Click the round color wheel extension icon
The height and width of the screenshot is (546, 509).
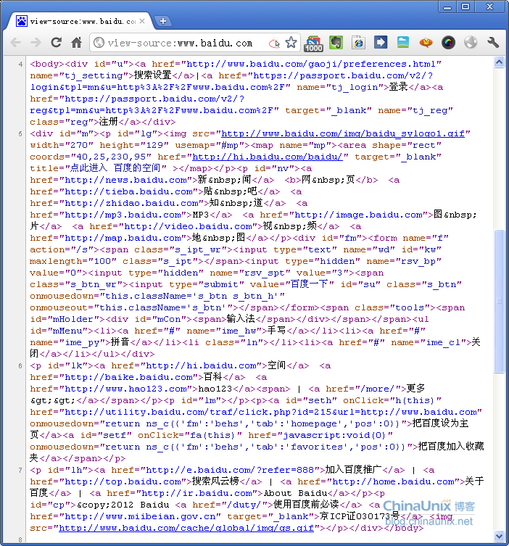coord(448,43)
